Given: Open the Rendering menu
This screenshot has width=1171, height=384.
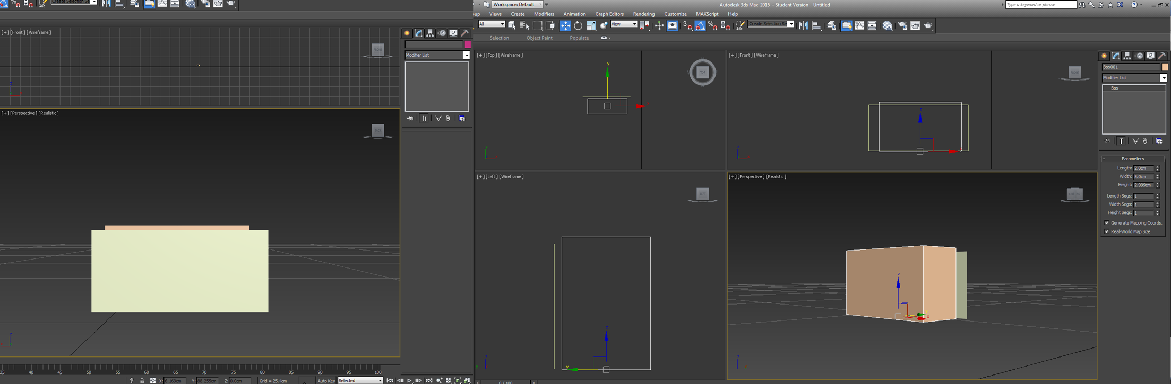Looking at the screenshot, I should [x=643, y=14].
